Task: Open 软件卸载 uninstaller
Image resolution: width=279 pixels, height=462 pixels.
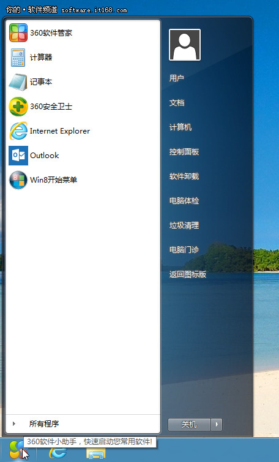Action: (184, 176)
